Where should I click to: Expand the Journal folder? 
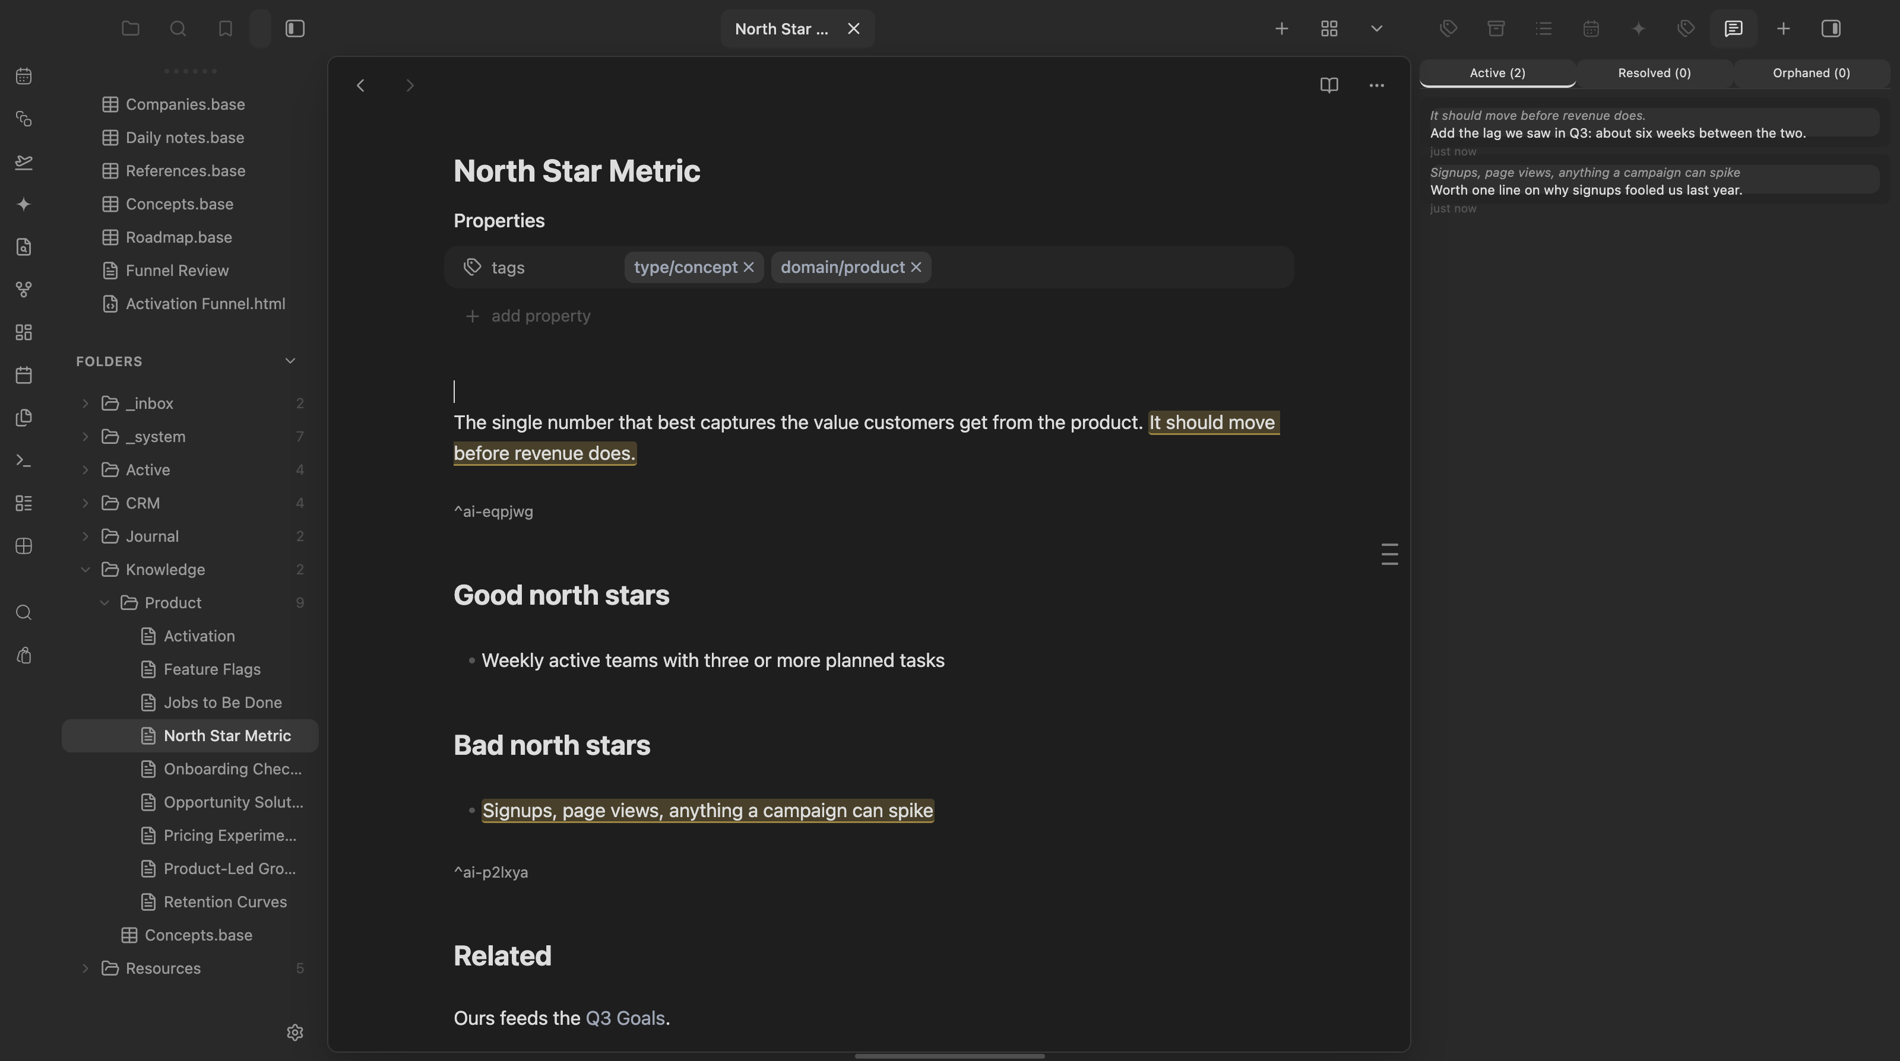85,536
